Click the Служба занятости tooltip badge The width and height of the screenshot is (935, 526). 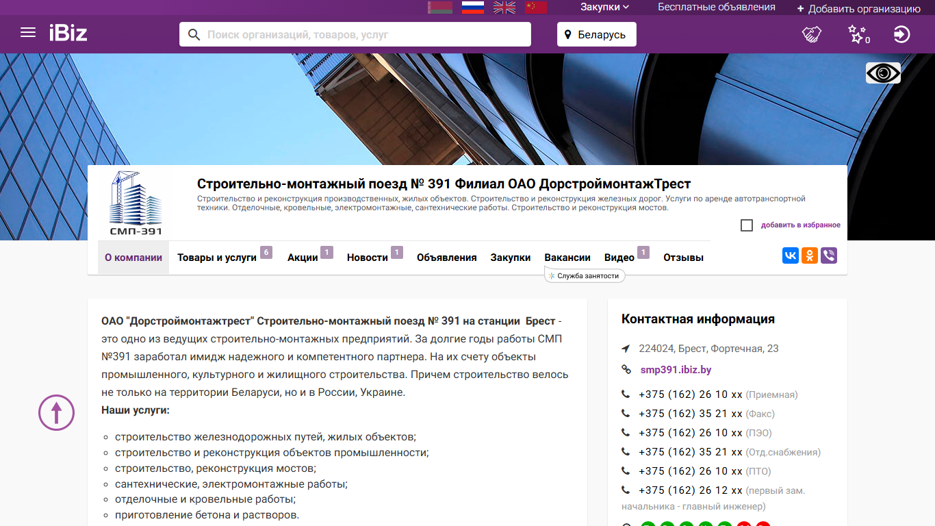tap(585, 276)
